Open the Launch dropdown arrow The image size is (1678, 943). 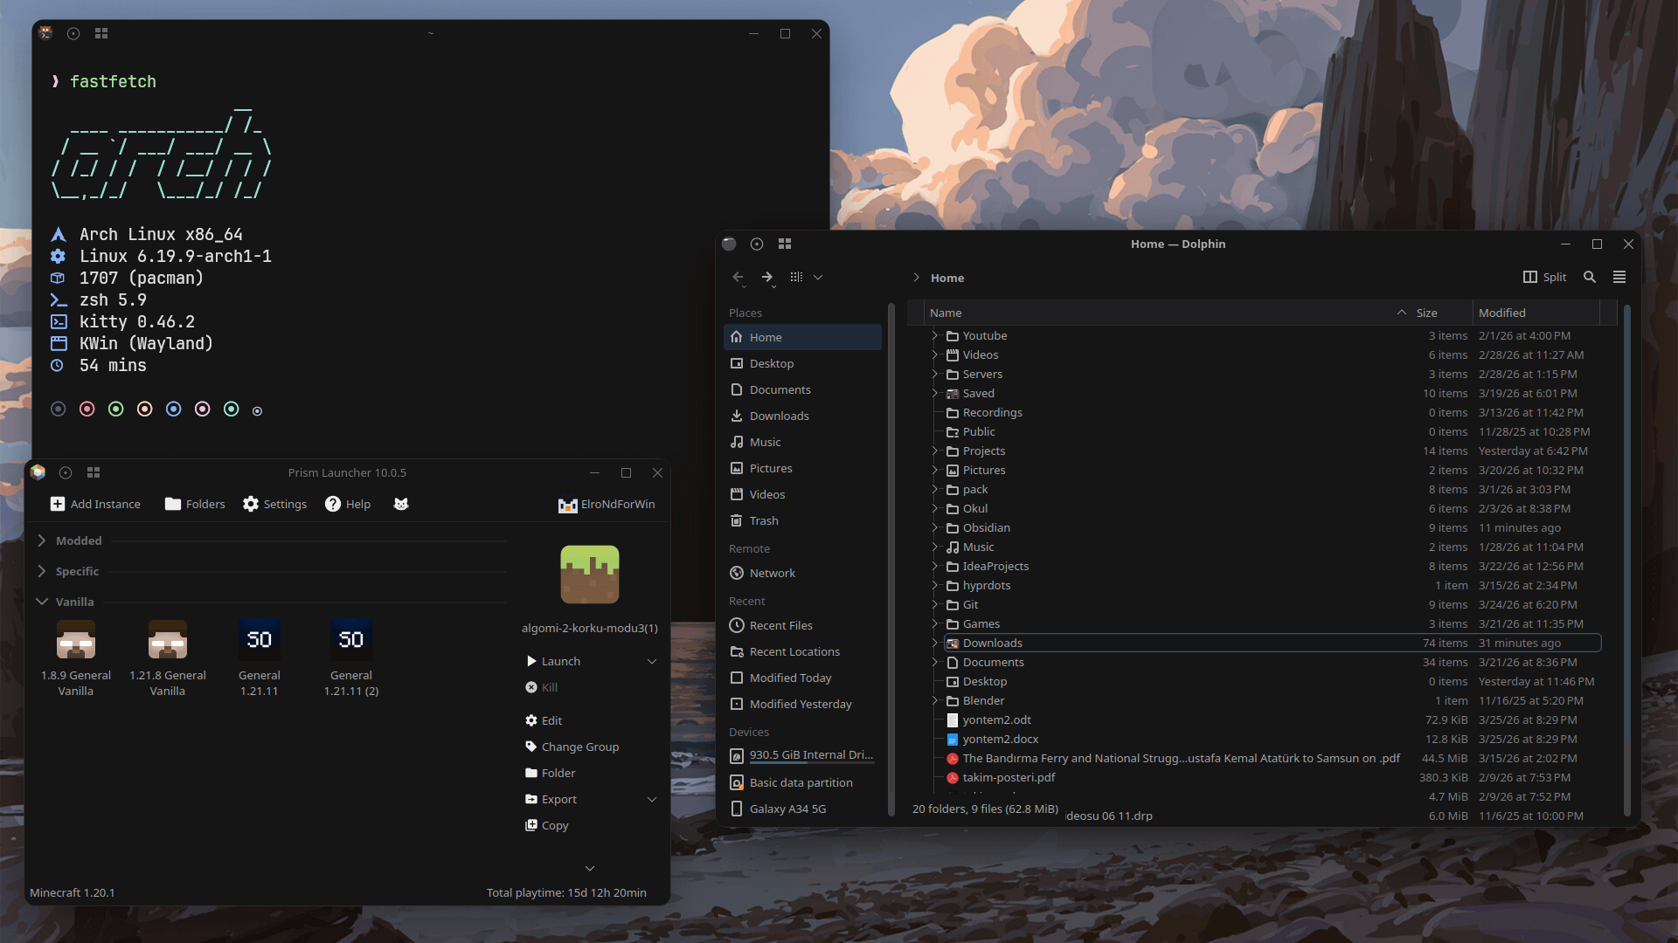click(x=652, y=661)
